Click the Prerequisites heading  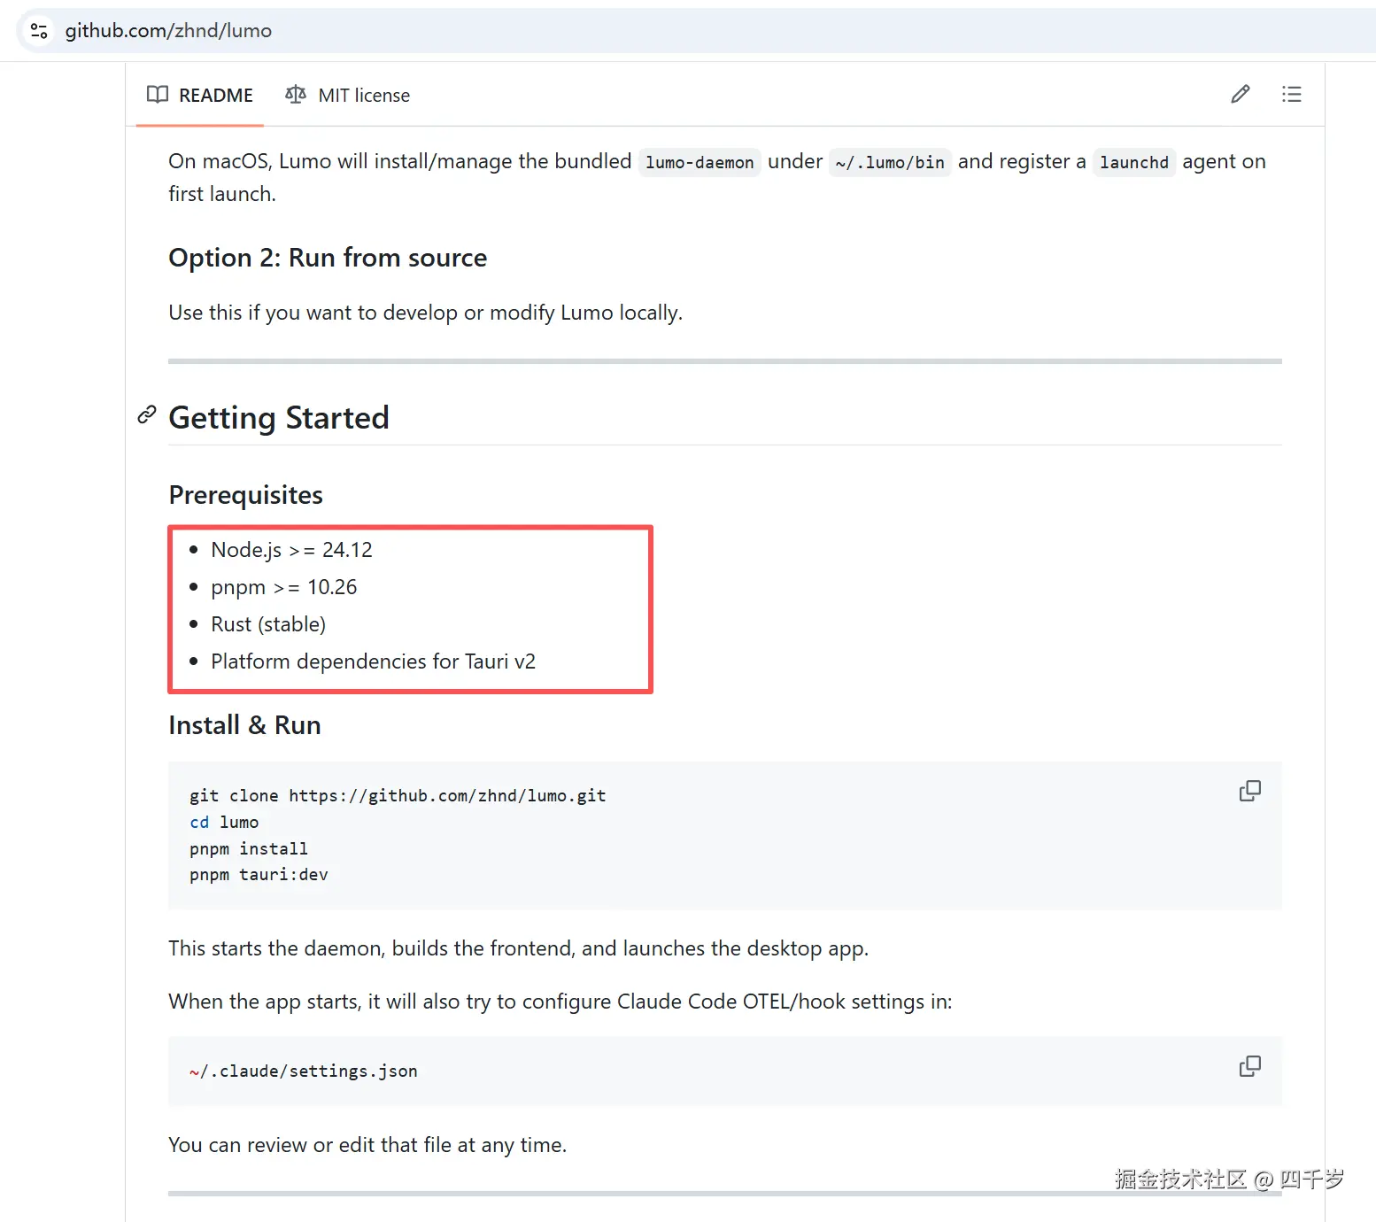[x=245, y=495]
